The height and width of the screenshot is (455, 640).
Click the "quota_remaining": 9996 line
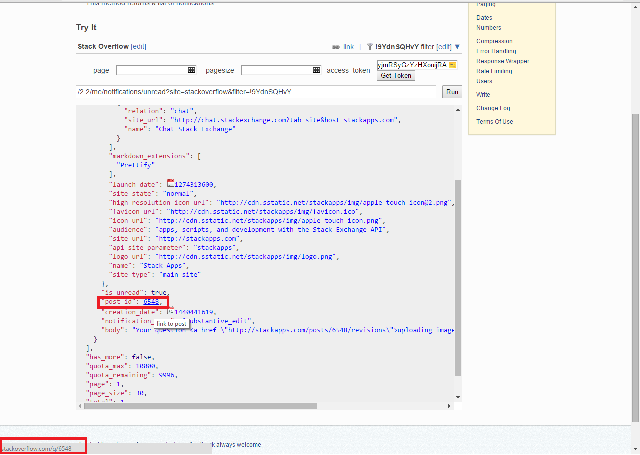tap(131, 375)
